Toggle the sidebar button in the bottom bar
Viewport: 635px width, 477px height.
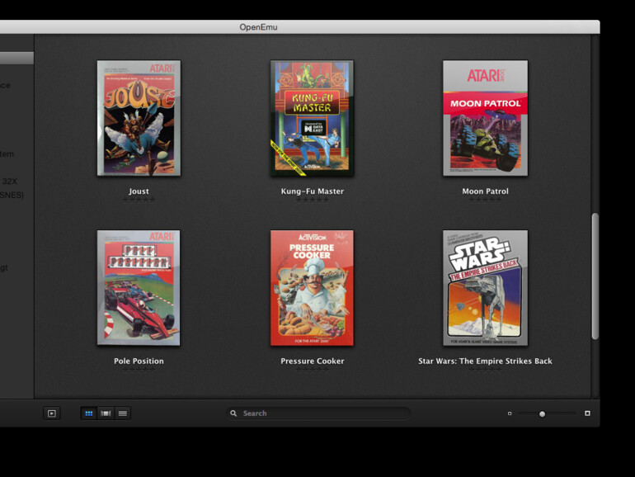coord(52,413)
